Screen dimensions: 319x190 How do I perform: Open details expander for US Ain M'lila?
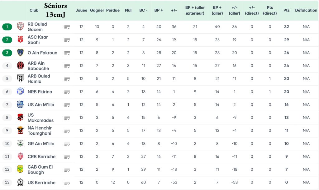[x=67, y=105]
